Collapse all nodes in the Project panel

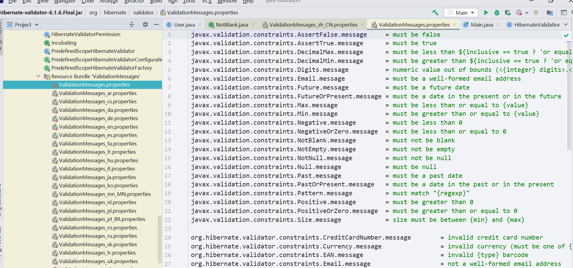click(x=132, y=24)
